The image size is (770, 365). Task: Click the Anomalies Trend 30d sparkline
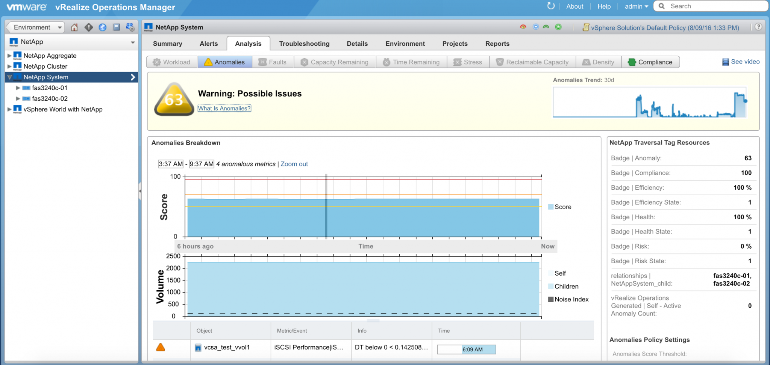click(650, 102)
